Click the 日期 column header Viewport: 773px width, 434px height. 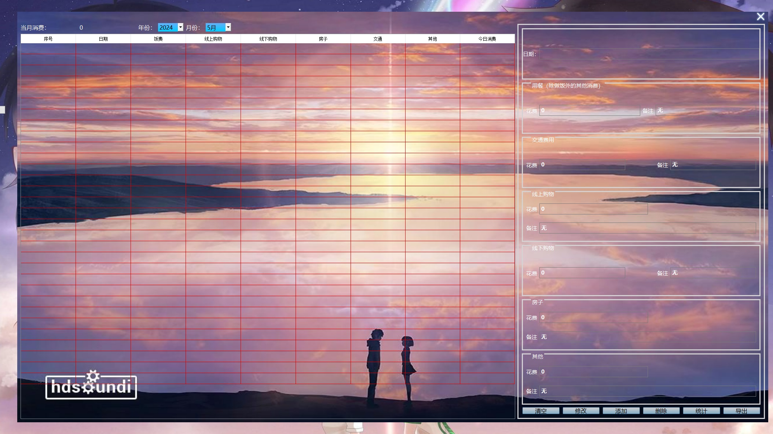tap(103, 39)
